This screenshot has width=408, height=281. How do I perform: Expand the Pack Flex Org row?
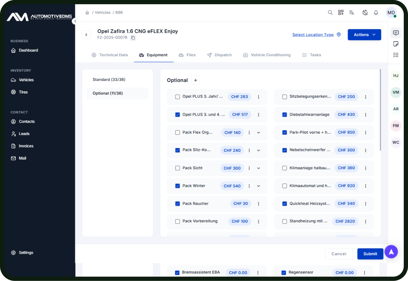click(x=259, y=133)
